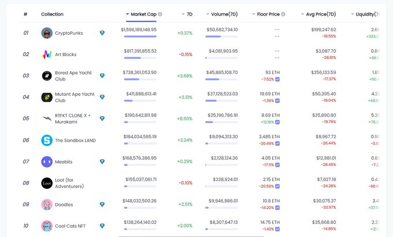Click the diamond badge next to Meebits
Viewport: 393px width, 237px height.
[x=102, y=161]
